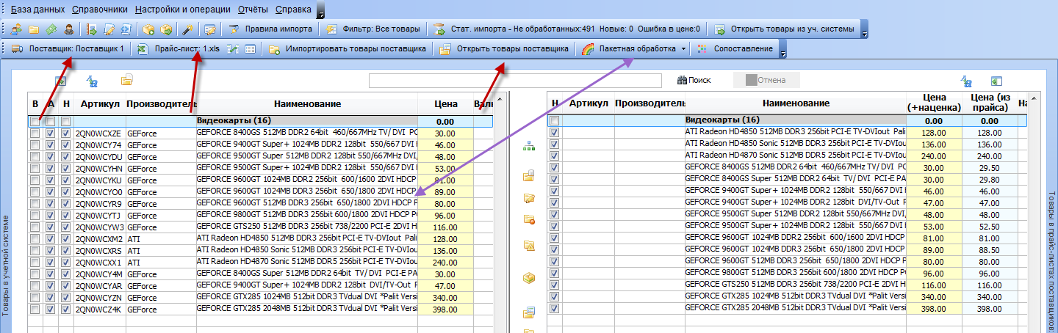The height and width of the screenshot is (333, 1058).
Task: Click the copy folder icon above left table
Action: click(x=126, y=80)
